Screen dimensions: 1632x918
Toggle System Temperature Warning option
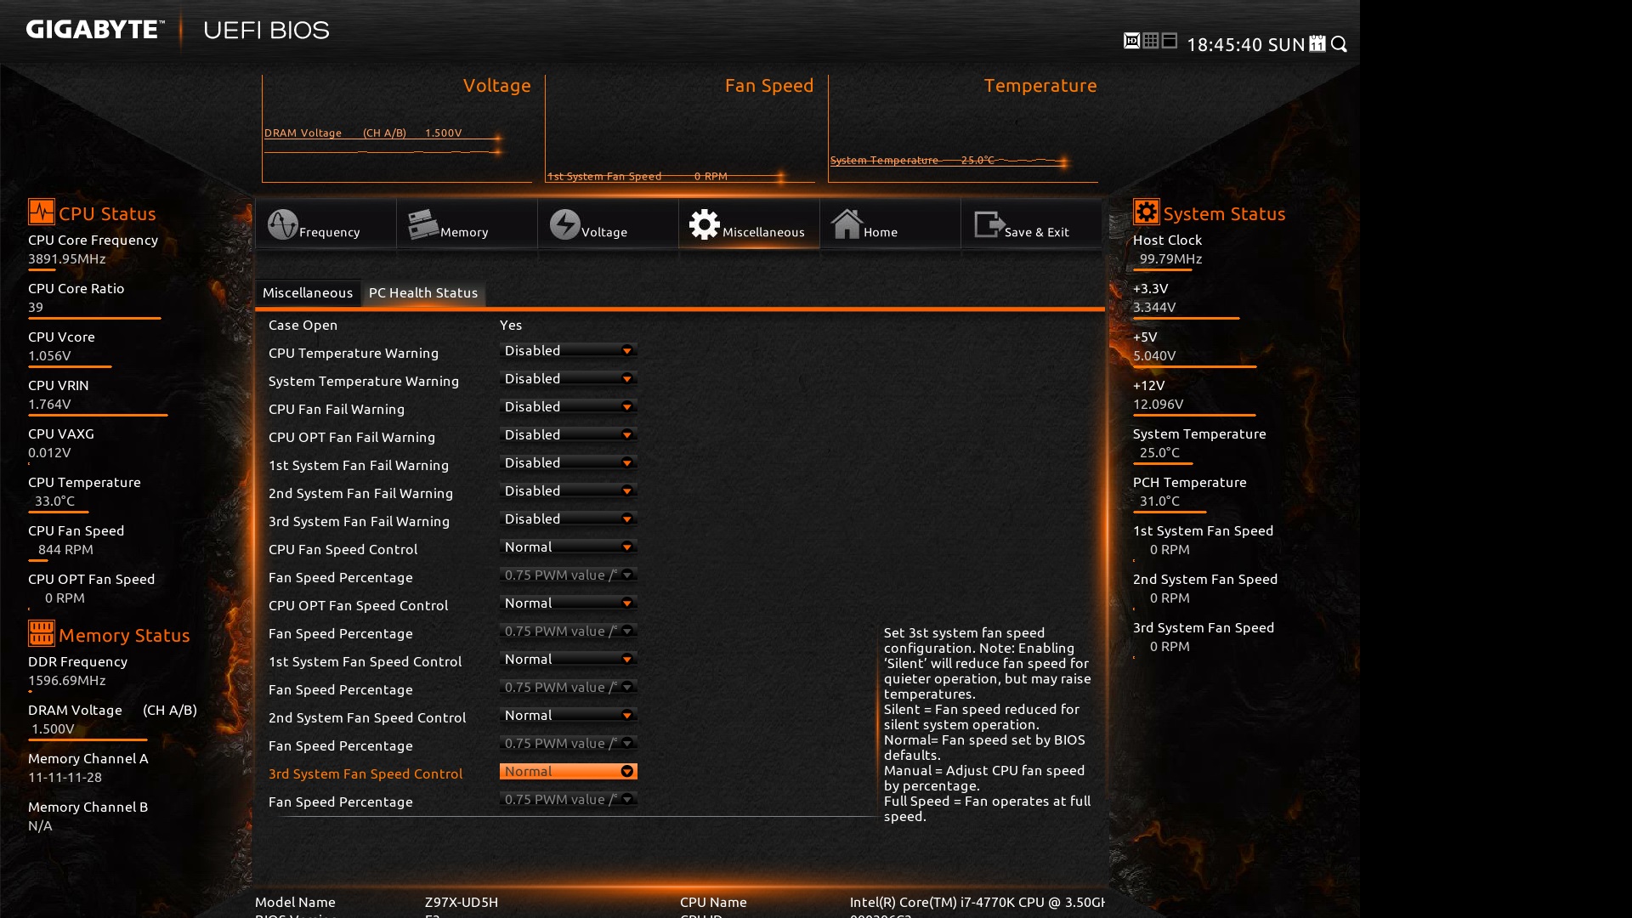pos(568,378)
